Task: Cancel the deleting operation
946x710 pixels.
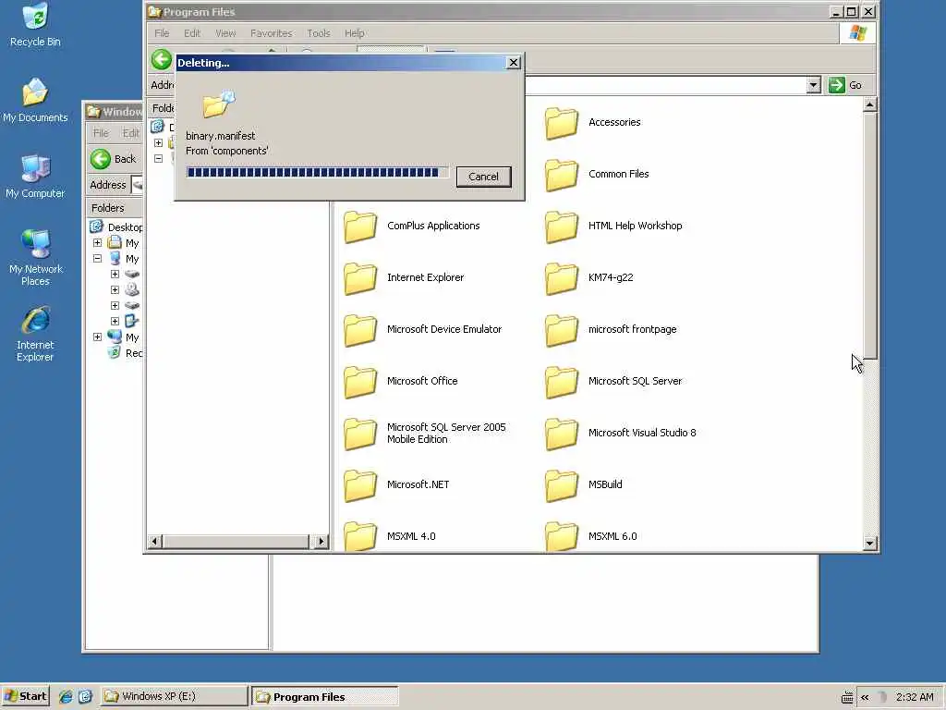Action: click(483, 177)
